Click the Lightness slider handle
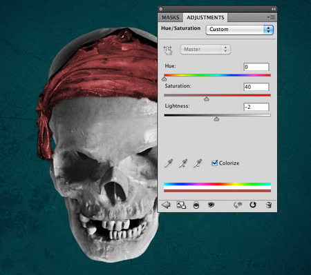 point(216,119)
